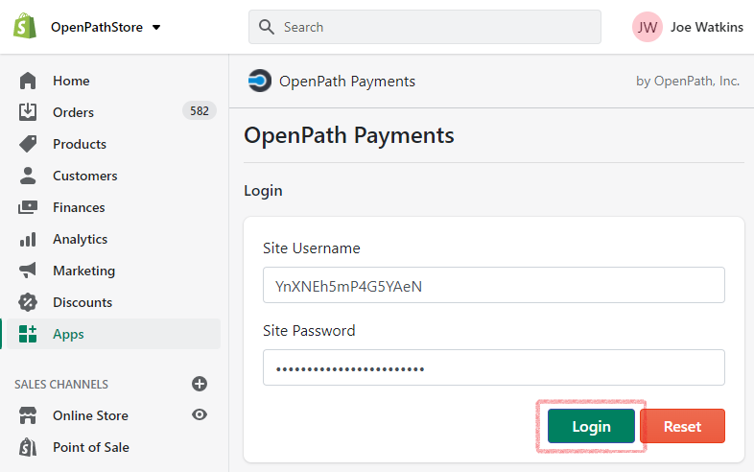
Task: Click the Customers person icon
Action: pos(28,176)
